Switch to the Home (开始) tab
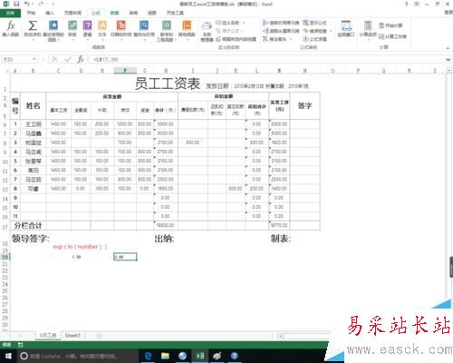The width and height of the screenshot is (453, 363). [31, 13]
